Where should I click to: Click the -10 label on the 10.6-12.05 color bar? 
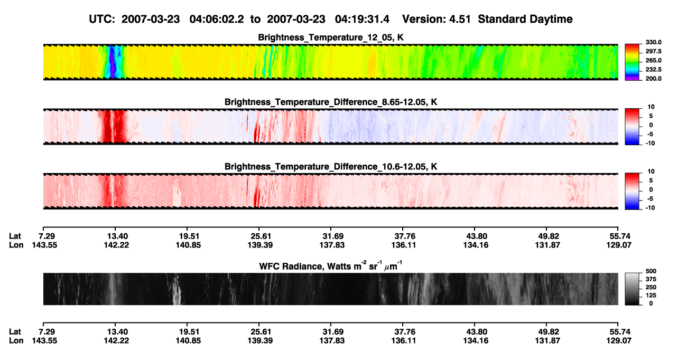pyautogui.click(x=652, y=207)
